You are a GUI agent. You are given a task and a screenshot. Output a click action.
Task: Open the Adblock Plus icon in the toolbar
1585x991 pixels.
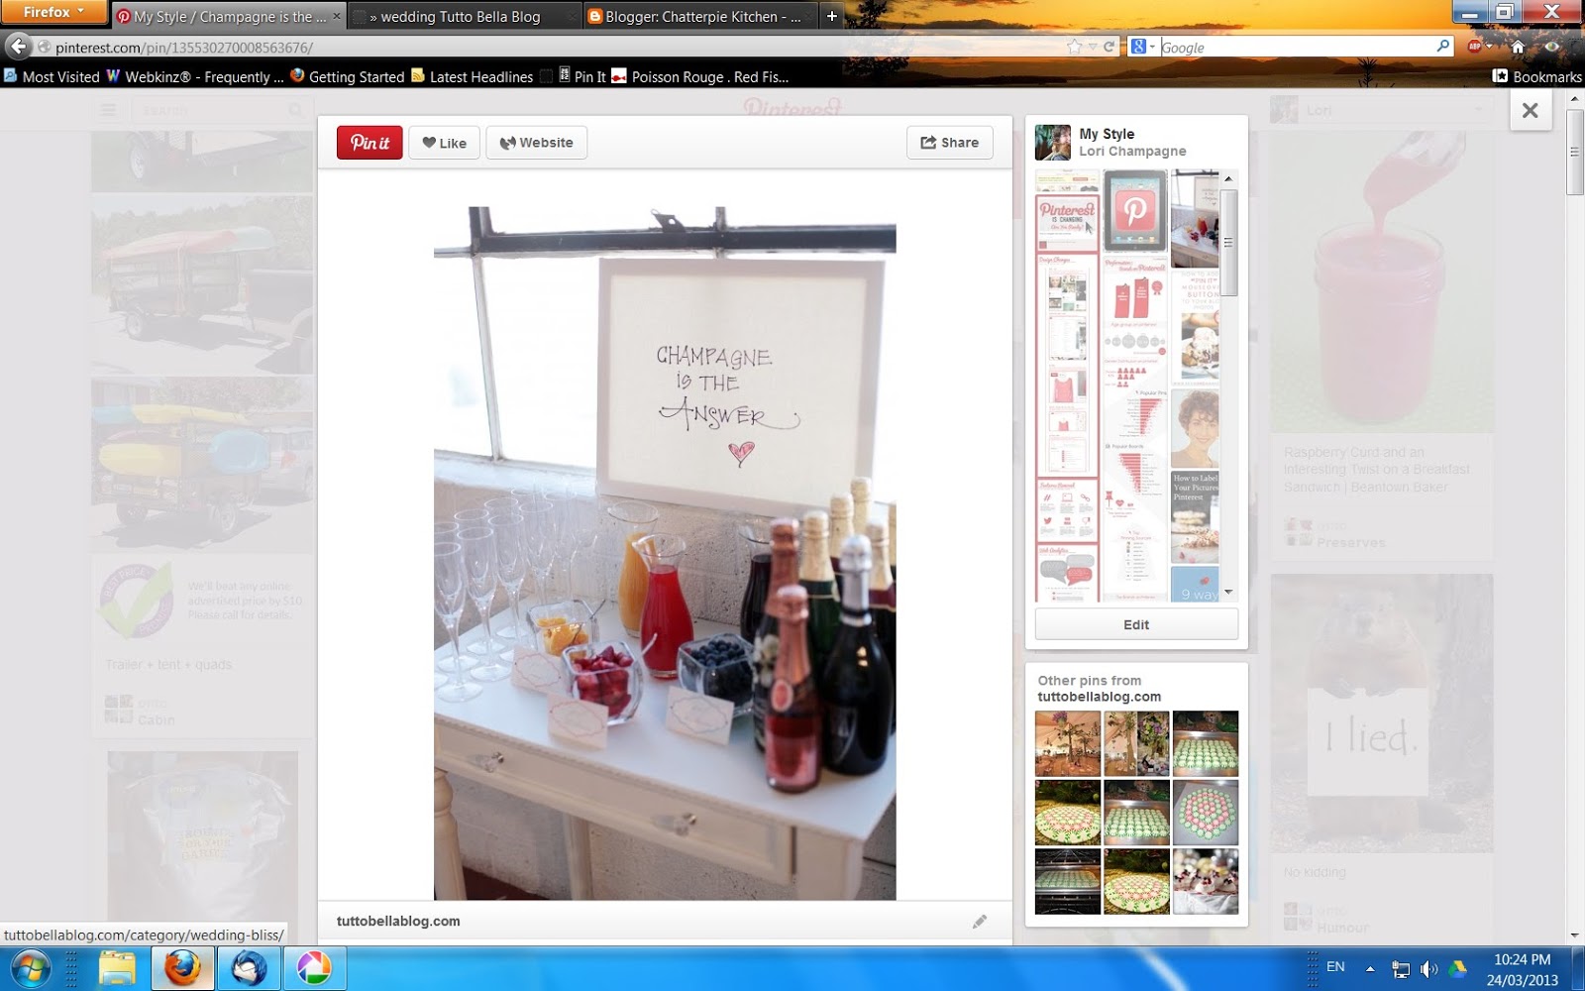(x=1475, y=46)
